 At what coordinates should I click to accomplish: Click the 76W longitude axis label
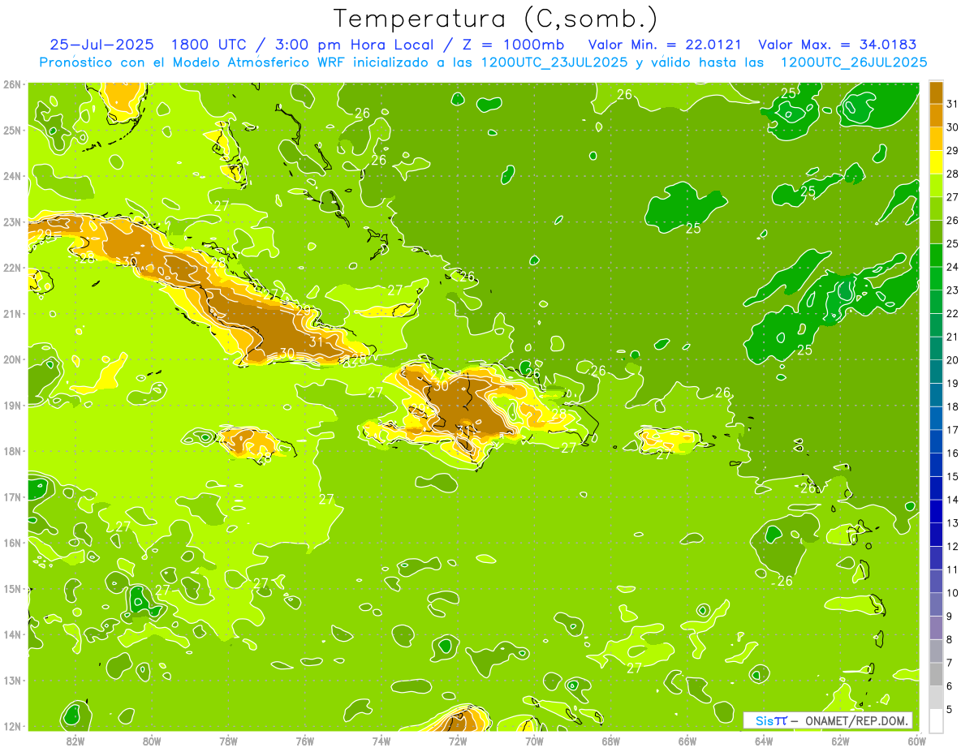pos(305,741)
